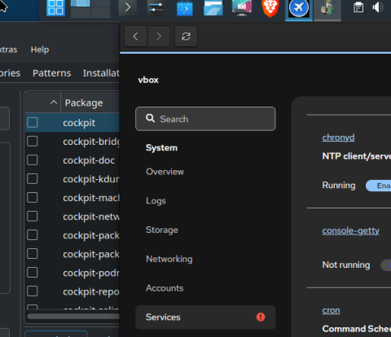
Task: Check the first cockpit-pack package checkbox
Action: point(33,235)
